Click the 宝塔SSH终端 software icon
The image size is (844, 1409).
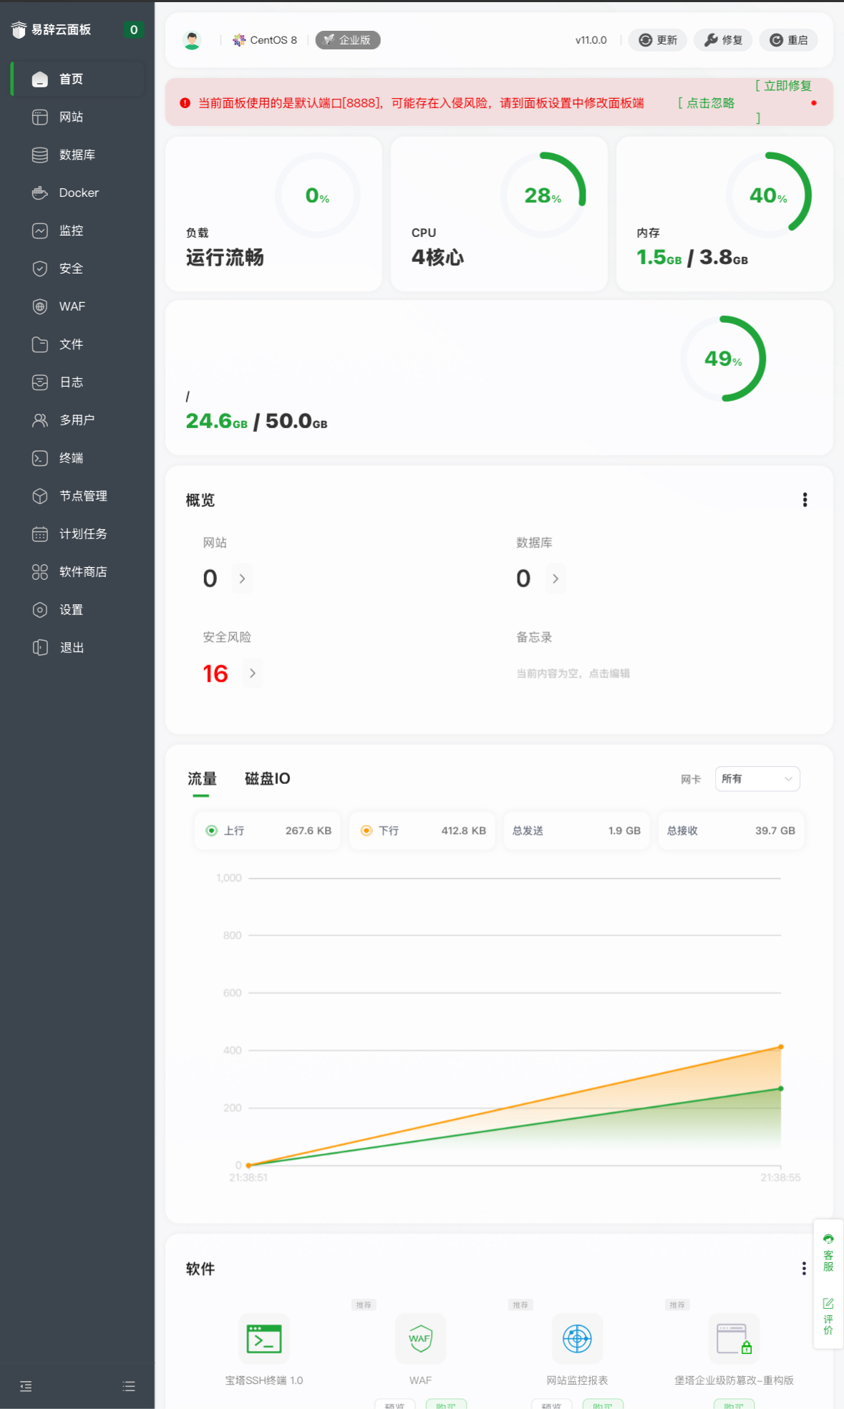click(264, 1339)
